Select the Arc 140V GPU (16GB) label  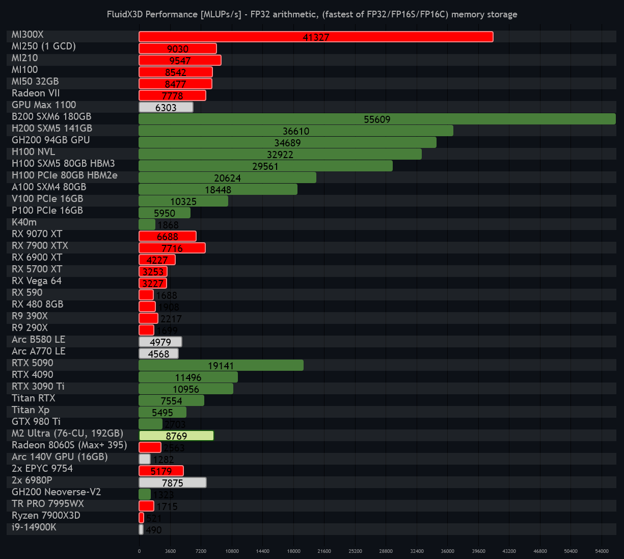coord(60,457)
